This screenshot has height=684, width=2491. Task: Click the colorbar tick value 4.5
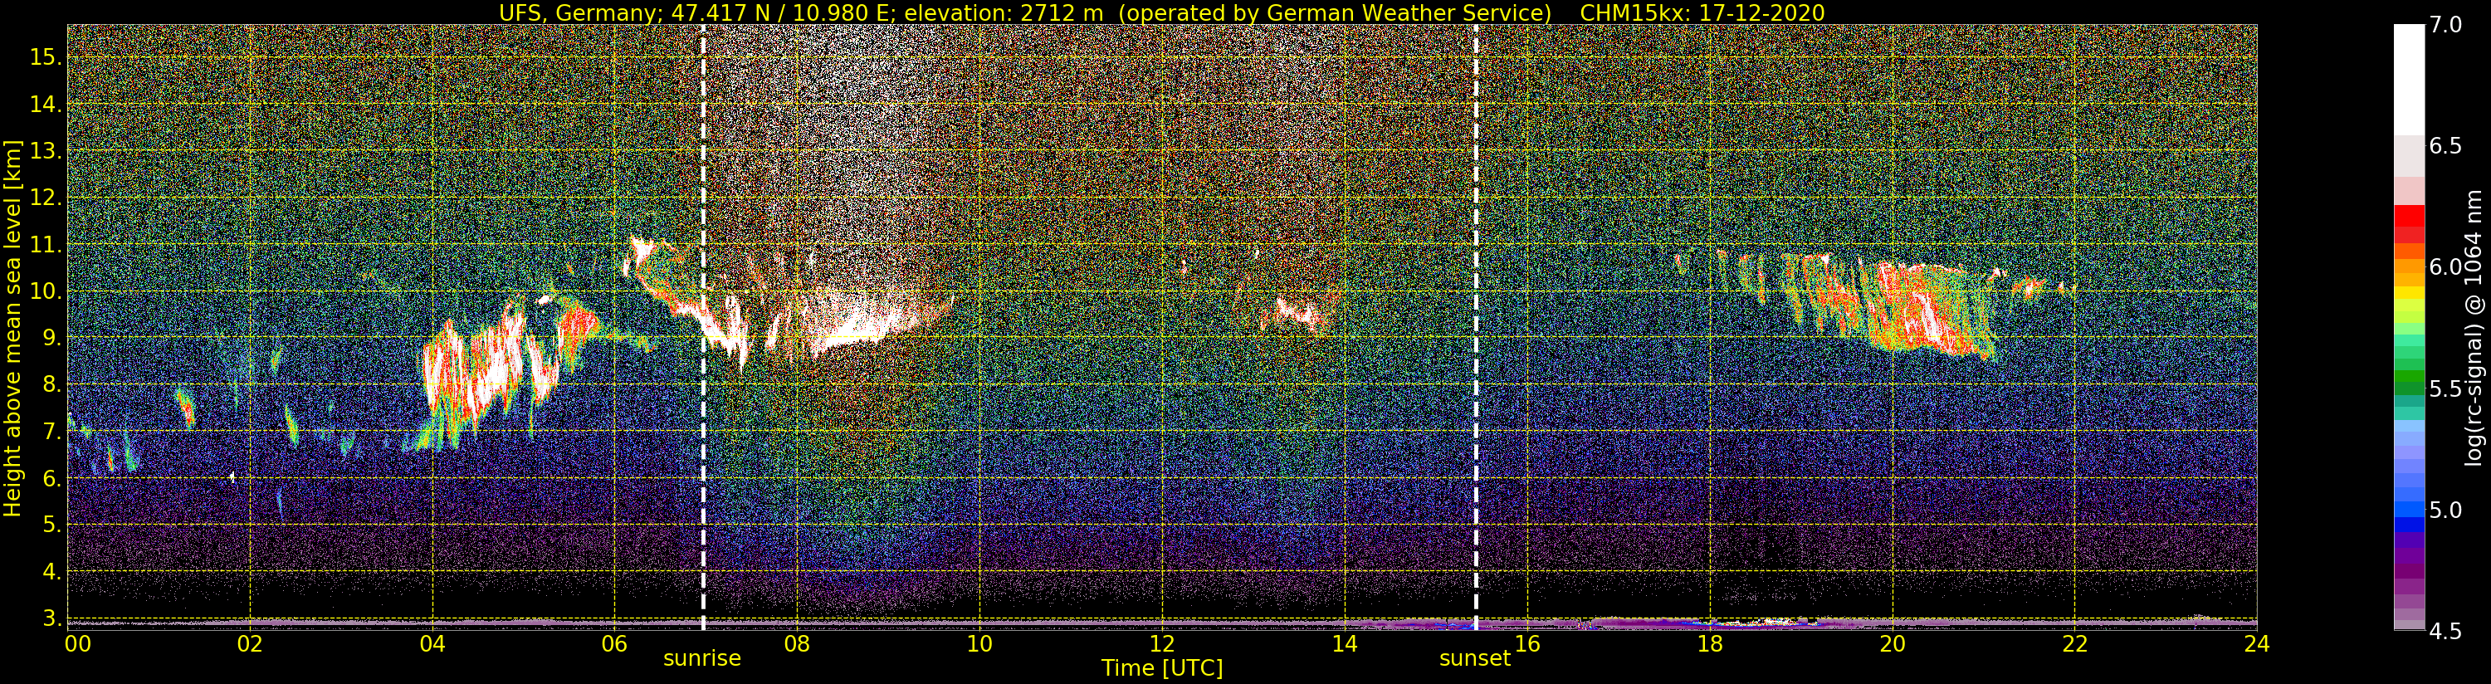[2445, 632]
